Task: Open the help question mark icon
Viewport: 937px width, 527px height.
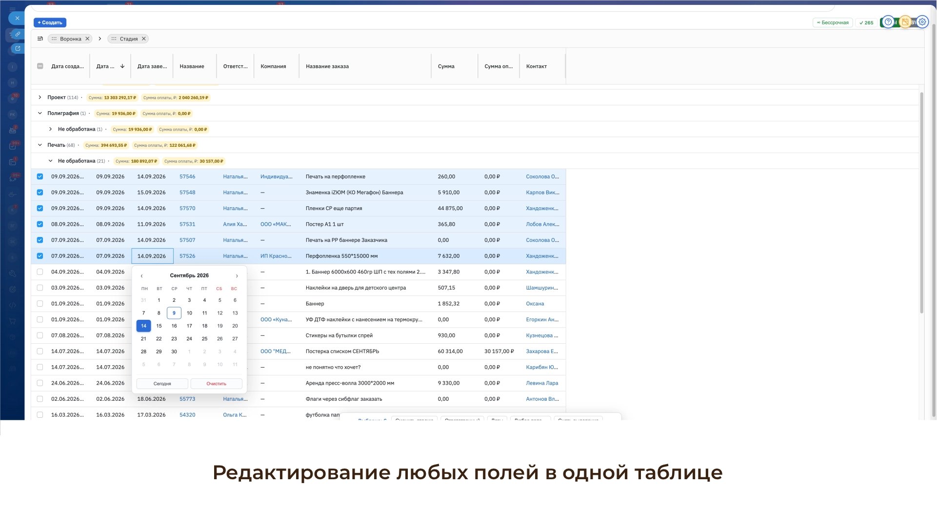Action: pyautogui.click(x=888, y=22)
